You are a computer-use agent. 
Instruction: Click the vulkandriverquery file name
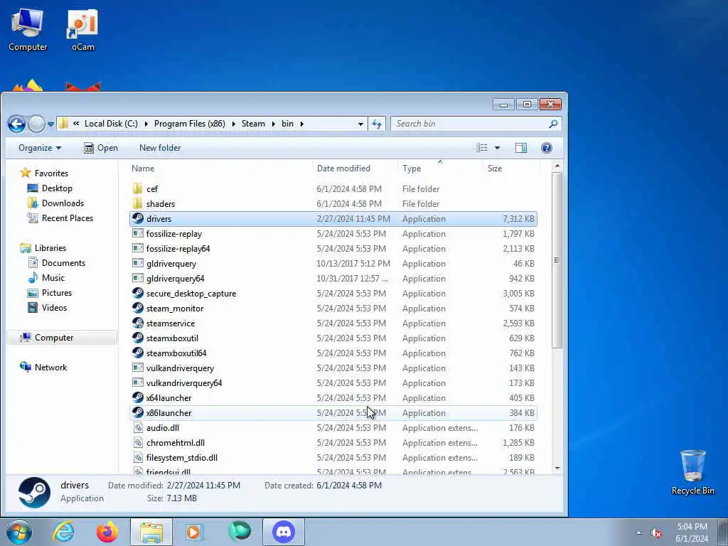pyautogui.click(x=180, y=368)
